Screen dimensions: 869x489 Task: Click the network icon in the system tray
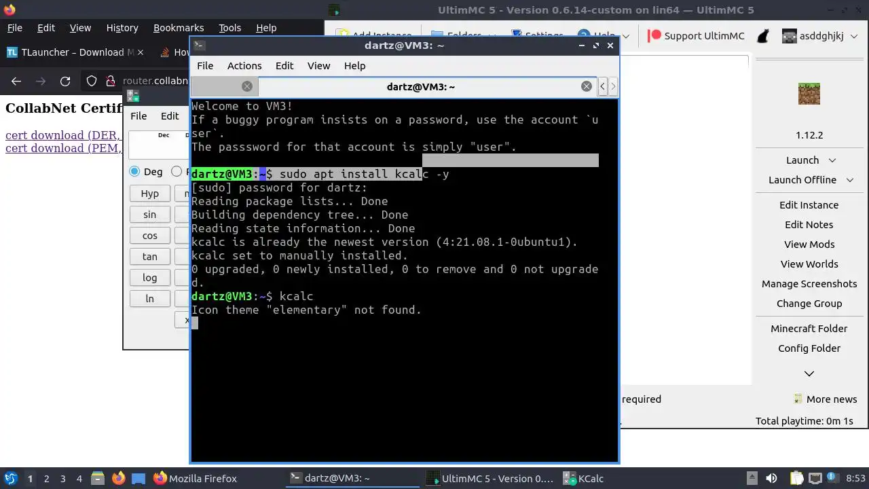[815, 478]
